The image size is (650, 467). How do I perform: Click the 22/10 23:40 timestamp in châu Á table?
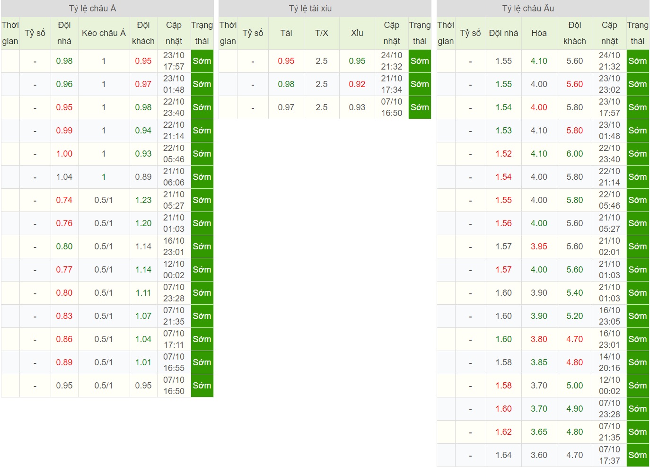pyautogui.click(x=174, y=107)
